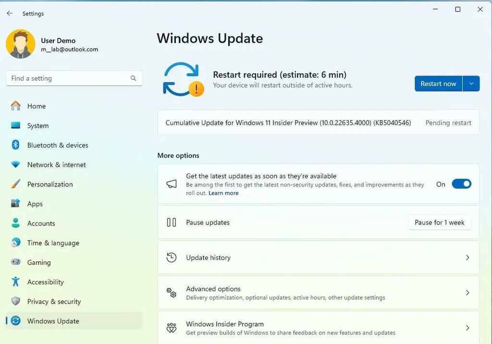492x344 pixels.
Task: Click the back arrow in Settings header
Action: (10, 13)
